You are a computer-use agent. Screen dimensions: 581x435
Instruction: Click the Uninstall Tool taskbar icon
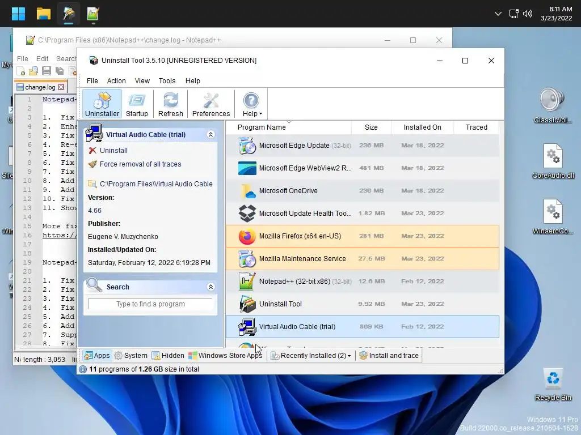click(x=69, y=14)
